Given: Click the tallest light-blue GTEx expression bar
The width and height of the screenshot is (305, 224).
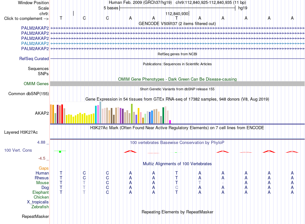Looking at the screenshot, I should click(x=100, y=112).
